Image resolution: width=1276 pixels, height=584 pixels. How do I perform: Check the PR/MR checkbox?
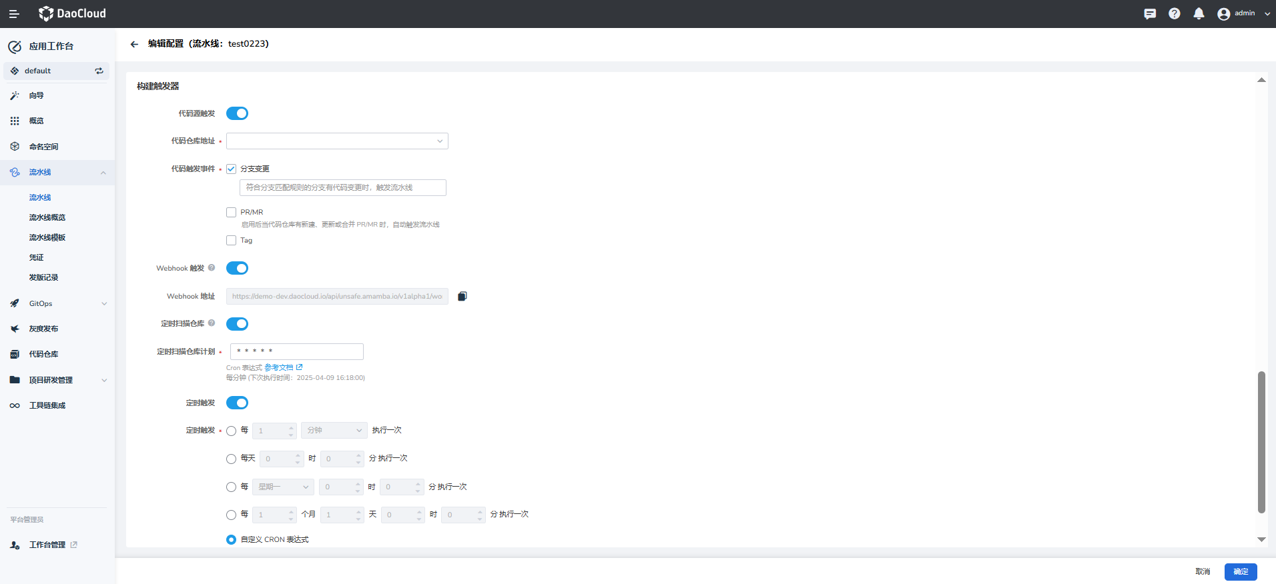click(x=232, y=213)
